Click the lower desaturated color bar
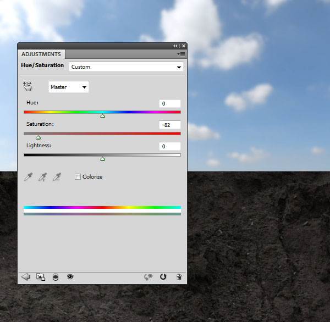The image size is (330, 322). (102, 214)
